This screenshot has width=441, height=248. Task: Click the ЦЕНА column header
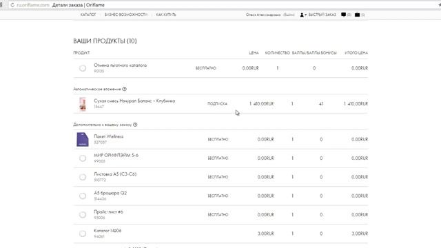(x=254, y=53)
